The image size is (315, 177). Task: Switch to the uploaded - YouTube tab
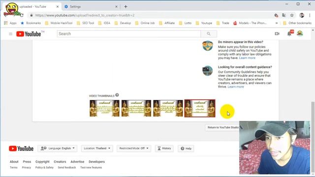click(32, 6)
